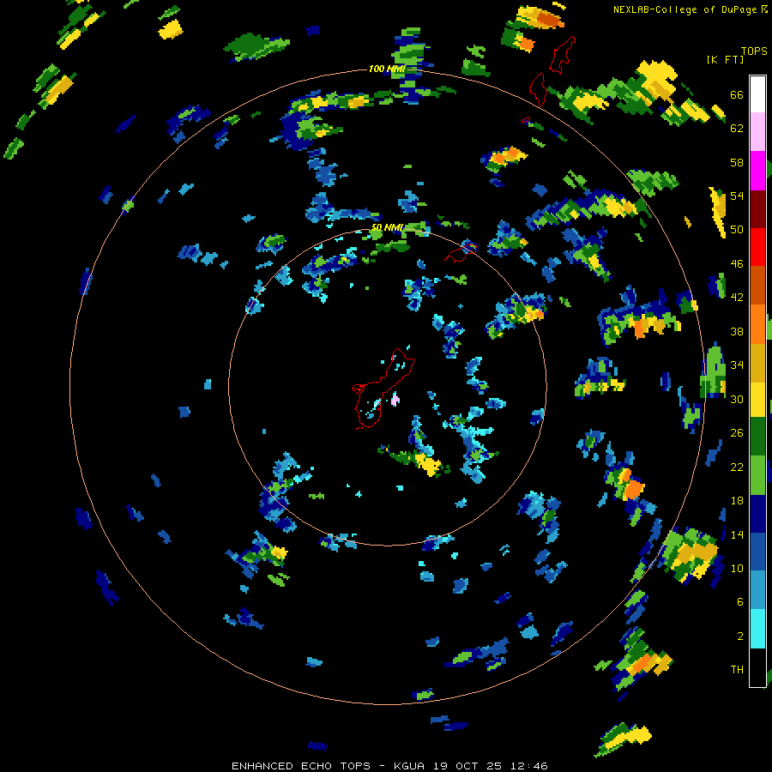Click the NEXLAB-College of DuPage title

click(685, 9)
